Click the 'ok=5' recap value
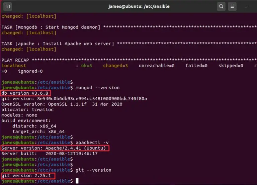Image resolution: width=257 pixels, height=185 pixels. tap(87, 66)
